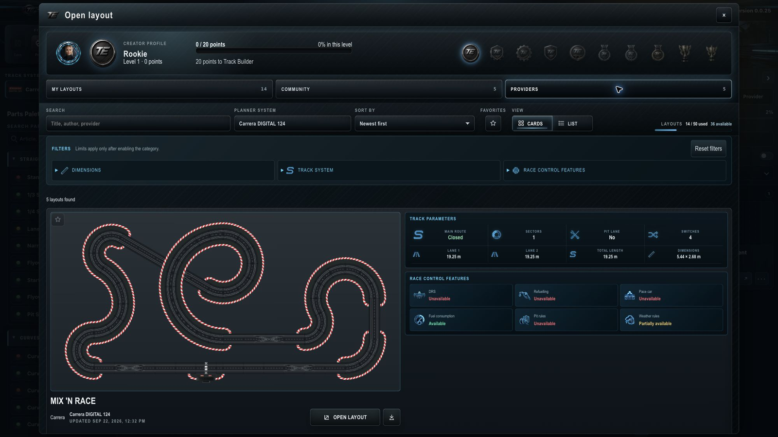Toggle the favorites star filter
This screenshot has width=778, height=437.
click(x=493, y=123)
